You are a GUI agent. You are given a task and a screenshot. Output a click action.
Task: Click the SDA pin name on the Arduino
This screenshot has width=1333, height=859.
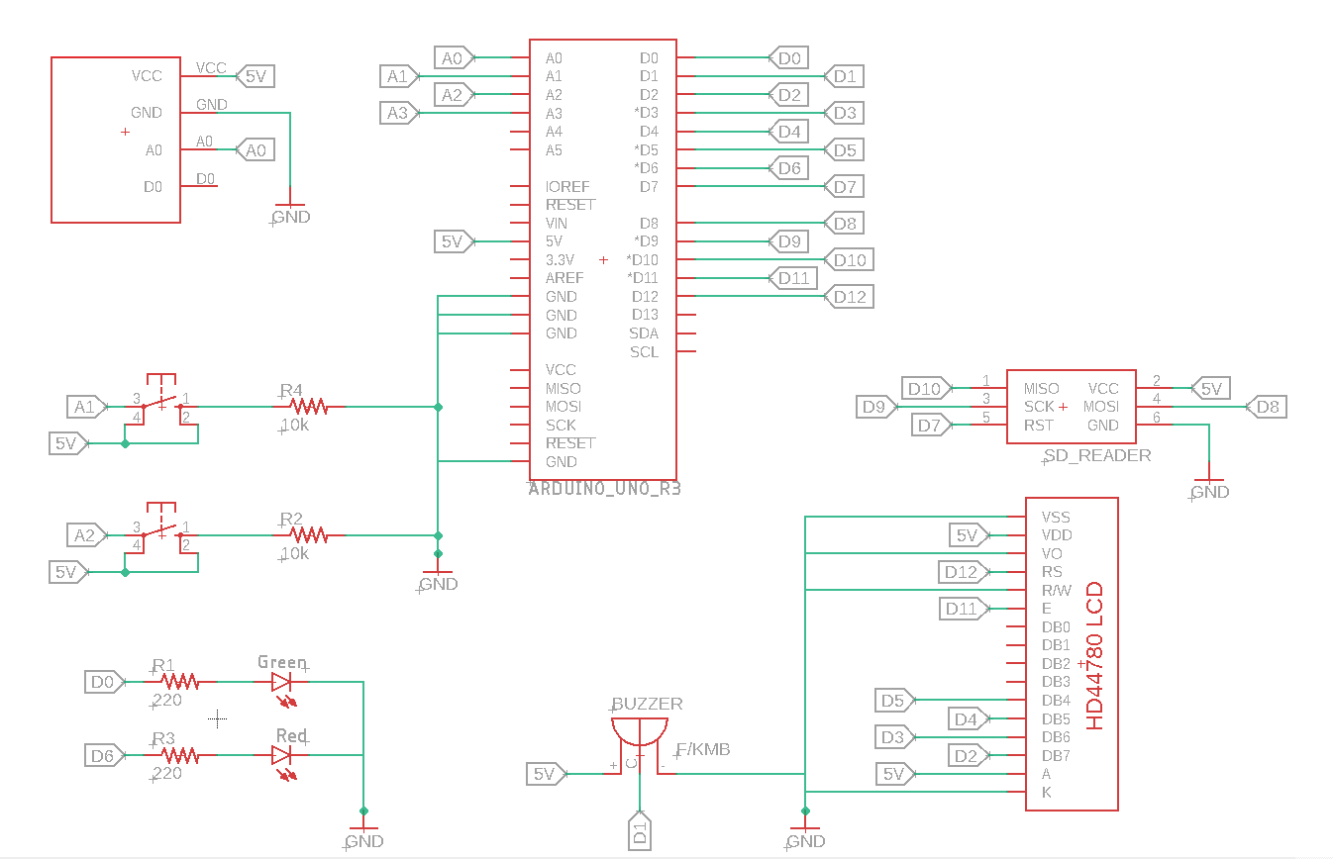(644, 334)
